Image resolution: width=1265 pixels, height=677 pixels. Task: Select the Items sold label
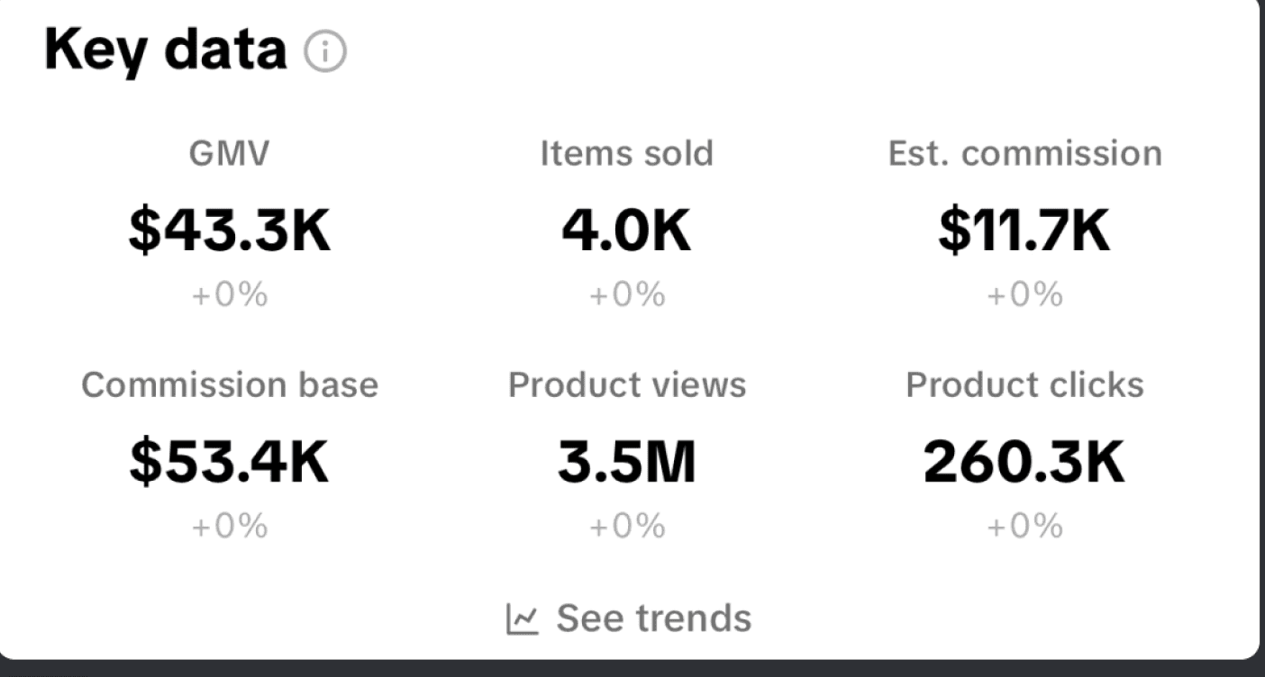pyautogui.click(x=627, y=154)
